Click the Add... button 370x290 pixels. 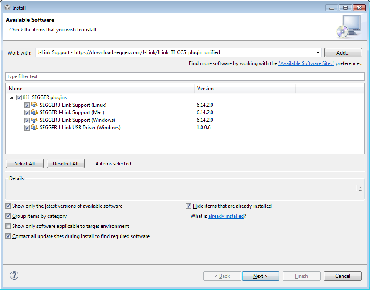(343, 53)
